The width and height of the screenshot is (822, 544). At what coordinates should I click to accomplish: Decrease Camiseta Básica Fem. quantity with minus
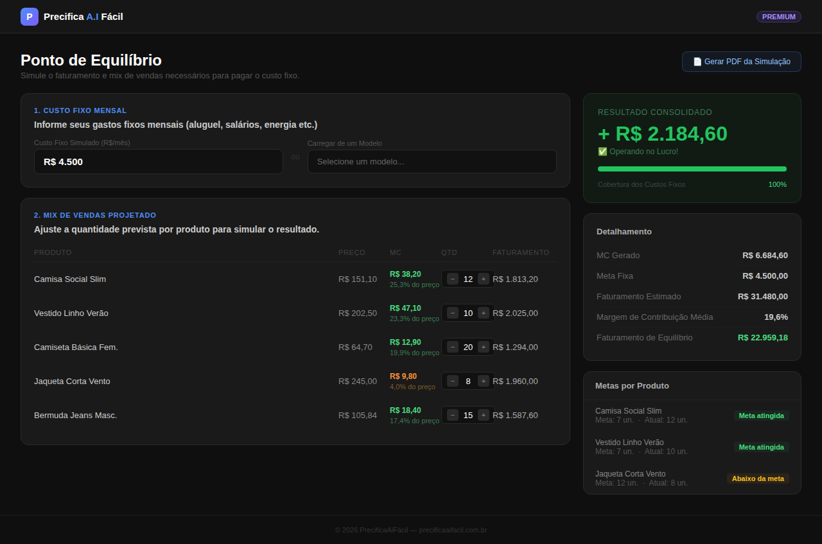click(453, 347)
